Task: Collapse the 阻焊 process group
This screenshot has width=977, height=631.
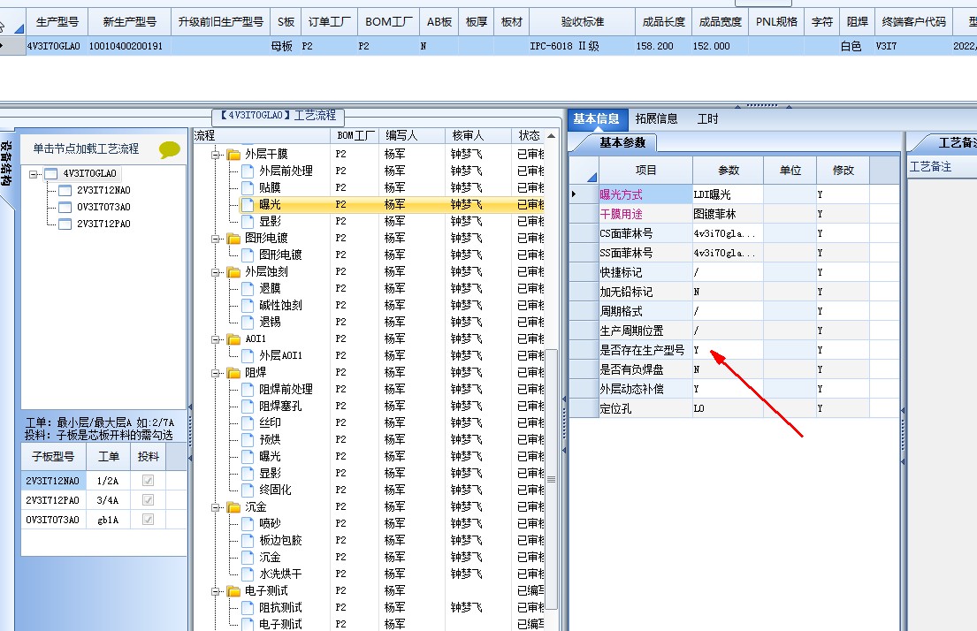Action: click(x=216, y=373)
